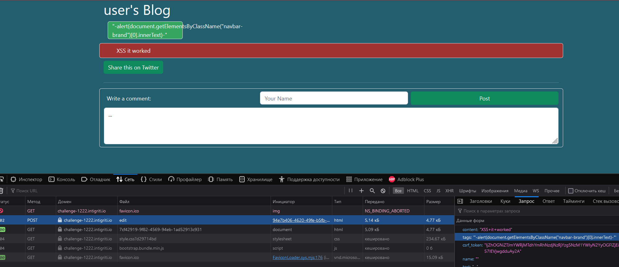This screenshot has width=619, height=267.
Task: Focus the Your Name input field
Action: pyautogui.click(x=334, y=98)
